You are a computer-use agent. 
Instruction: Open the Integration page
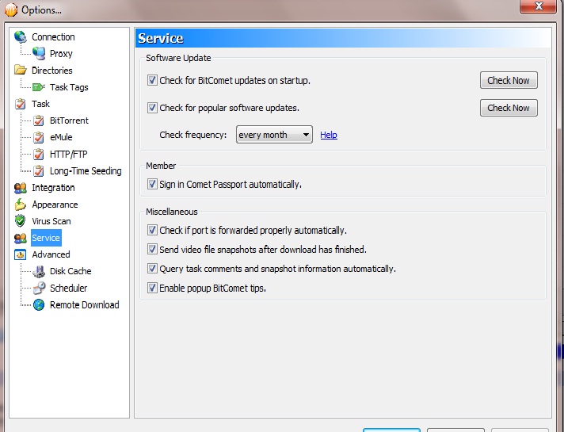[x=53, y=188]
